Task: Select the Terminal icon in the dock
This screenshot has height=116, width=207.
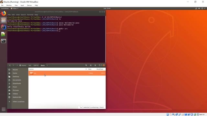Action: point(4,41)
